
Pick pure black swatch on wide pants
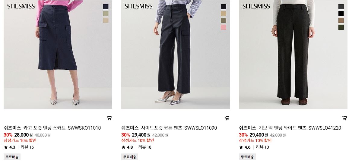click(x=341, y=14)
